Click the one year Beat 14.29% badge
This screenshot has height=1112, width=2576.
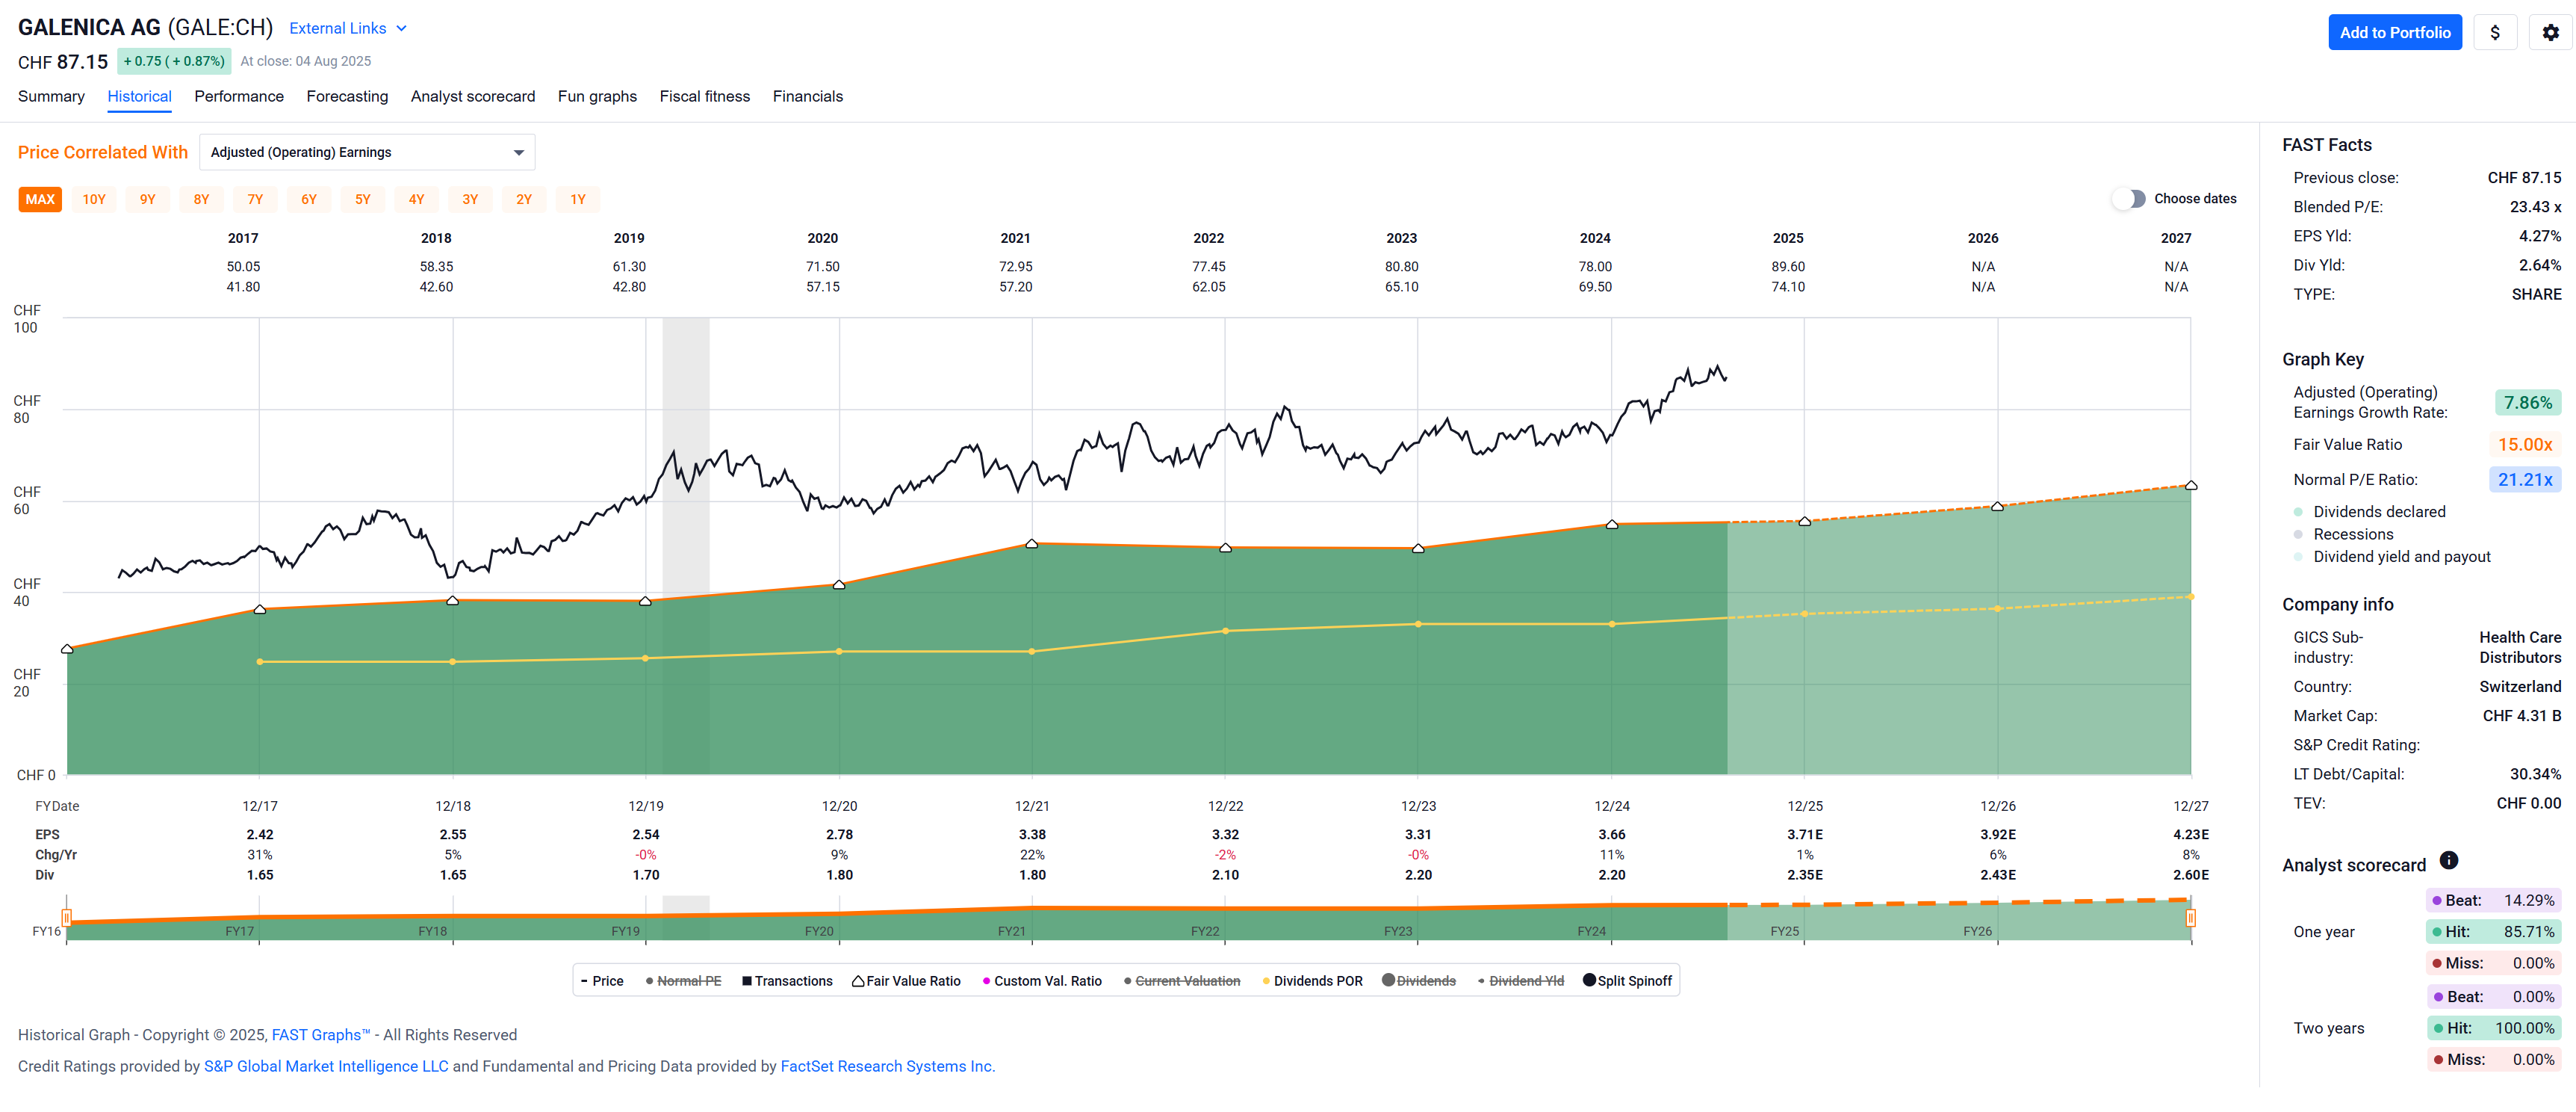pos(2493,900)
